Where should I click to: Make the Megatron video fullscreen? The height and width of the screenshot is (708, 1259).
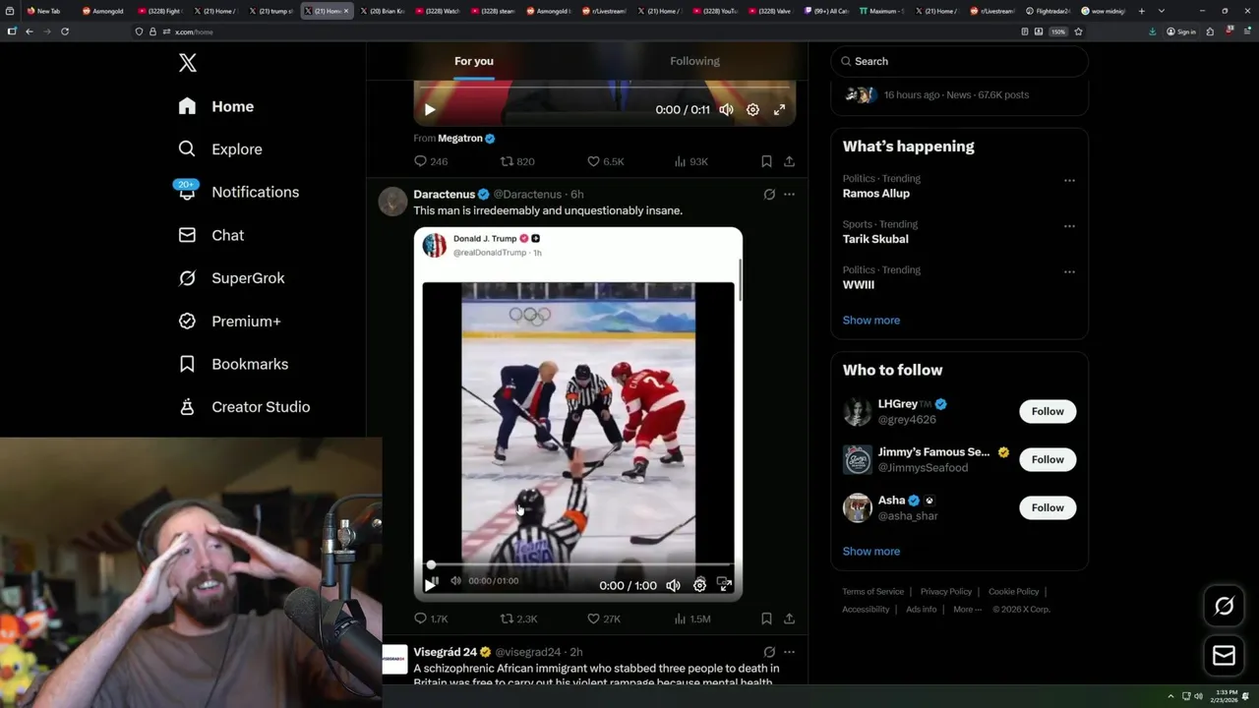coord(779,110)
